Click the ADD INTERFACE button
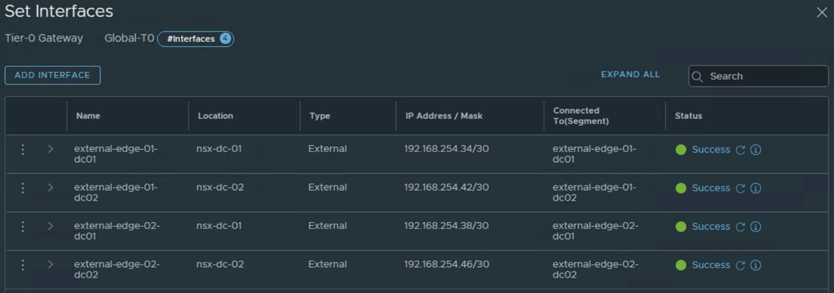The image size is (834, 293). (x=52, y=75)
